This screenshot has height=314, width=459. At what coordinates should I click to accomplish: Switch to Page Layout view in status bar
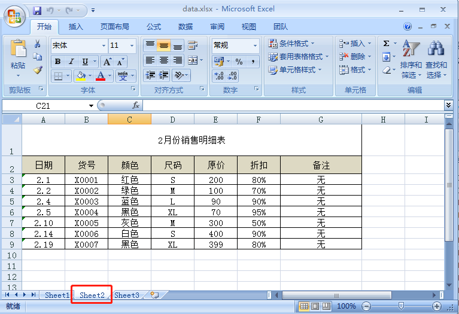point(315,306)
